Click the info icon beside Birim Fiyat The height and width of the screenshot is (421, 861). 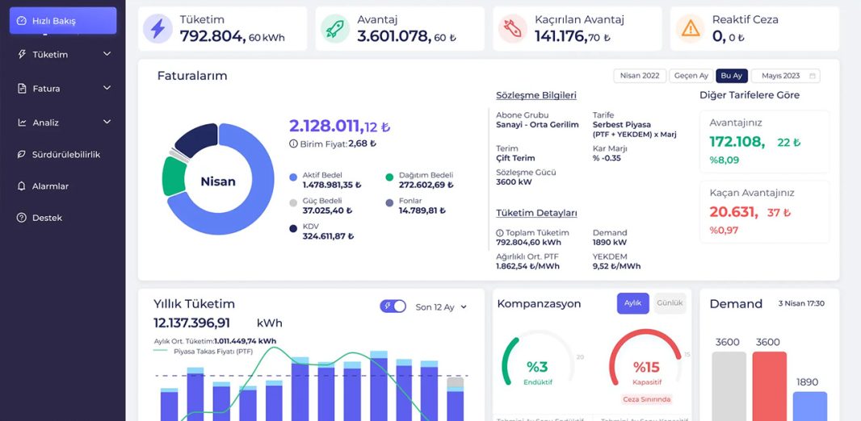click(293, 144)
